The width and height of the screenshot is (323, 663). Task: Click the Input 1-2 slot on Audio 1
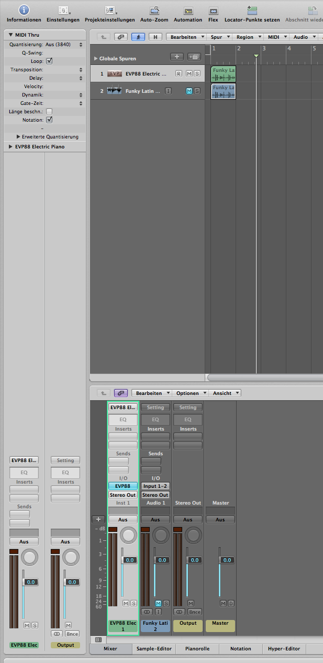[155, 486]
